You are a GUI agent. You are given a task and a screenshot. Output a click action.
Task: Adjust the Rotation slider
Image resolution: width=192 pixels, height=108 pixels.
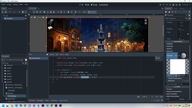183,30
